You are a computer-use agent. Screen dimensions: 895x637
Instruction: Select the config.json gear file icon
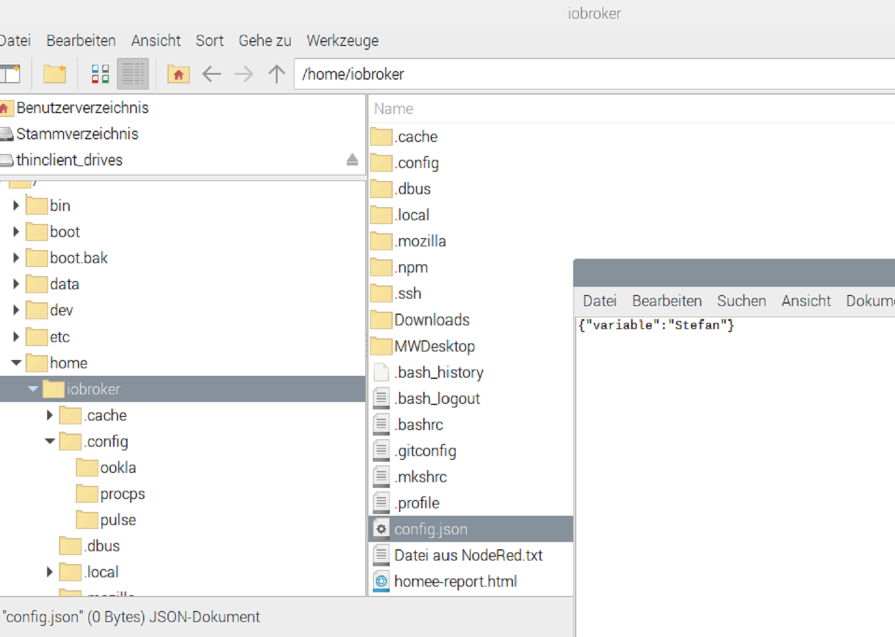pyautogui.click(x=382, y=529)
